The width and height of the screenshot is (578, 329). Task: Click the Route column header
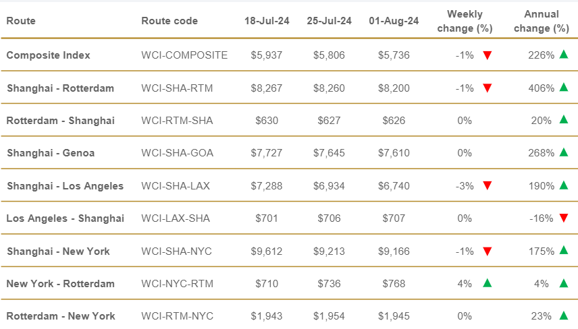click(x=21, y=21)
